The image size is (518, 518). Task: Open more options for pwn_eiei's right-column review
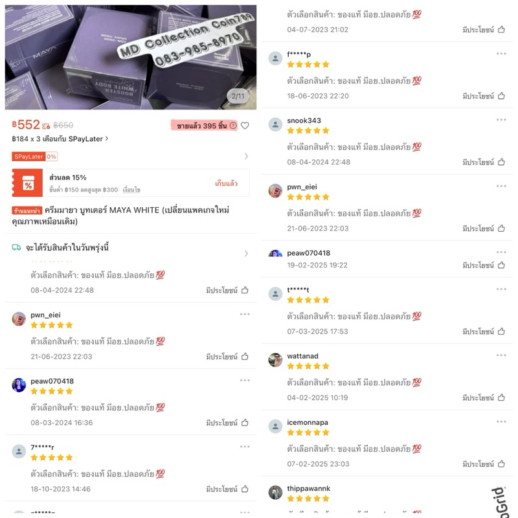(x=501, y=186)
